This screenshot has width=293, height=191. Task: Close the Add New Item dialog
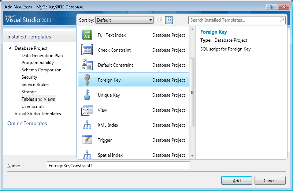tap(283, 7)
